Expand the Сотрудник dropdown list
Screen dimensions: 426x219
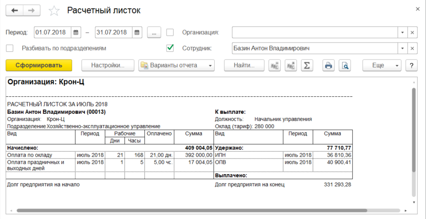tap(402, 48)
